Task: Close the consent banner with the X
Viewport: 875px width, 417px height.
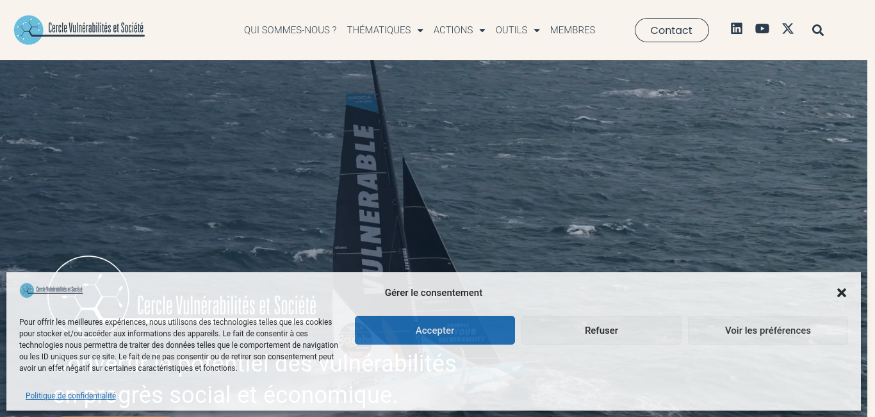Action: tap(842, 293)
